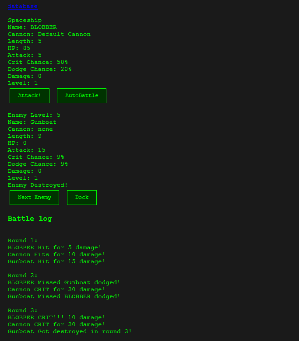This screenshot has width=299, height=341.
Task: Select the Name: Gunboat line
Action: (x=32, y=122)
